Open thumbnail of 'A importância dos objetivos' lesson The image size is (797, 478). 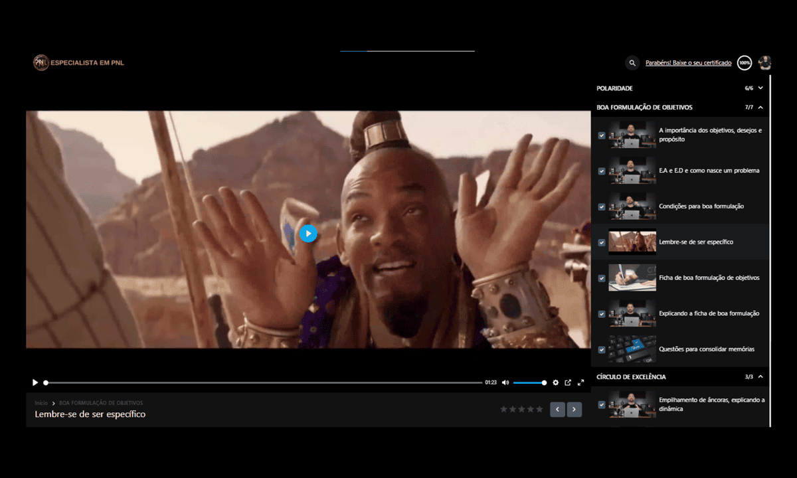632,135
